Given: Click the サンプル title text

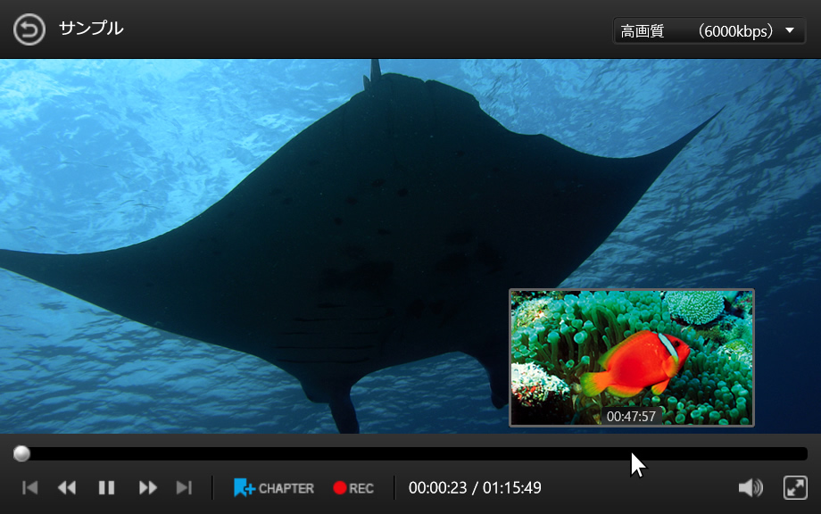Looking at the screenshot, I should tap(91, 29).
